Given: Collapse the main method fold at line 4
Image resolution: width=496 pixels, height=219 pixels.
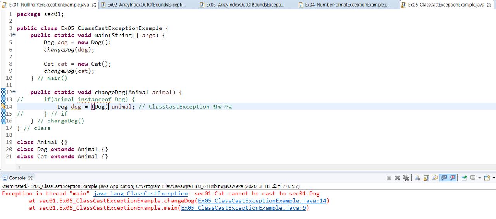Looking at the screenshot, I should coord(14,35).
